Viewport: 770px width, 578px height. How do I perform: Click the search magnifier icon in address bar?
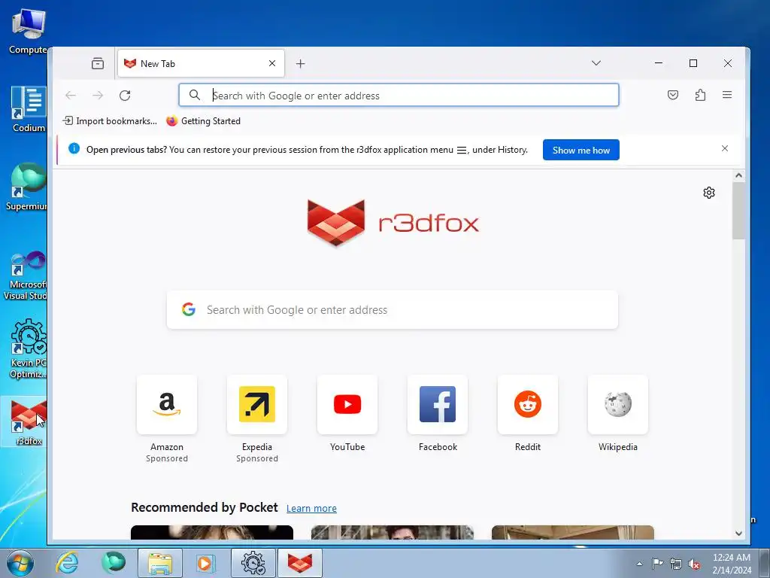(x=195, y=95)
